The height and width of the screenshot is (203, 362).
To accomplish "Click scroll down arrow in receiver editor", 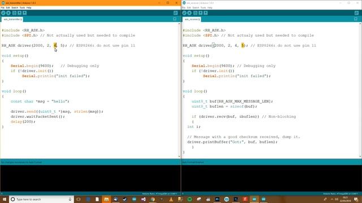I will pos(360,157).
